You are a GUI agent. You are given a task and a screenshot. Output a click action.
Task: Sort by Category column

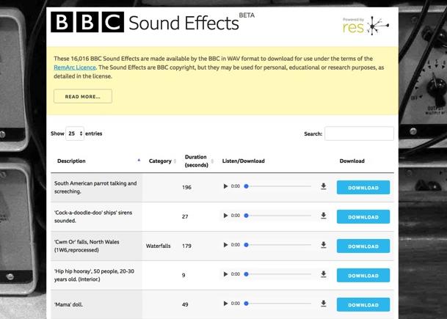162,161
